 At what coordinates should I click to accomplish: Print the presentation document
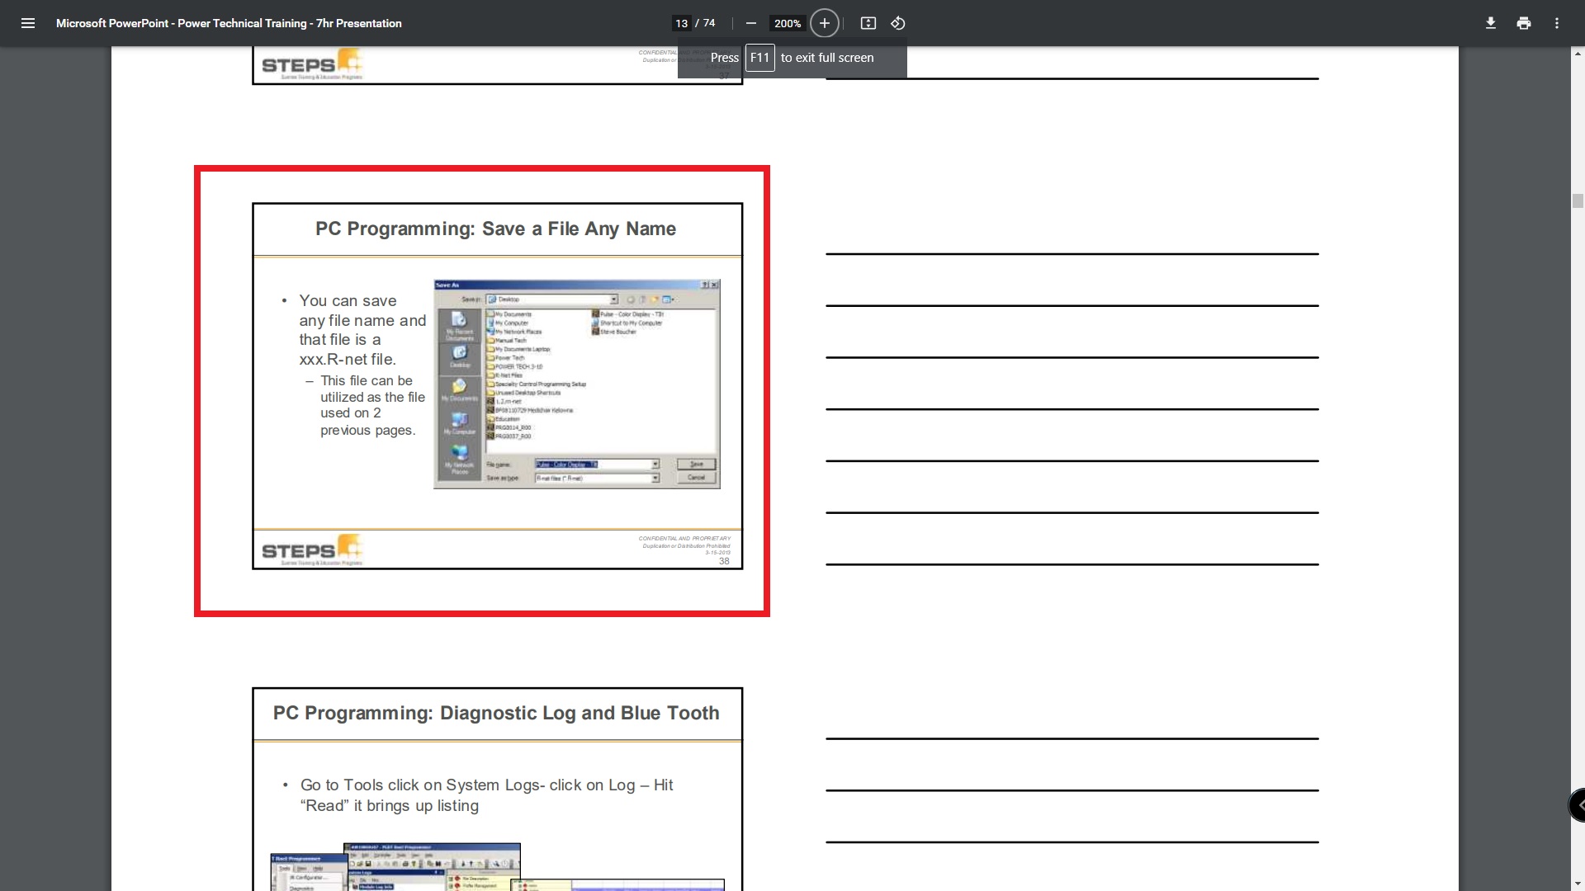(1523, 23)
